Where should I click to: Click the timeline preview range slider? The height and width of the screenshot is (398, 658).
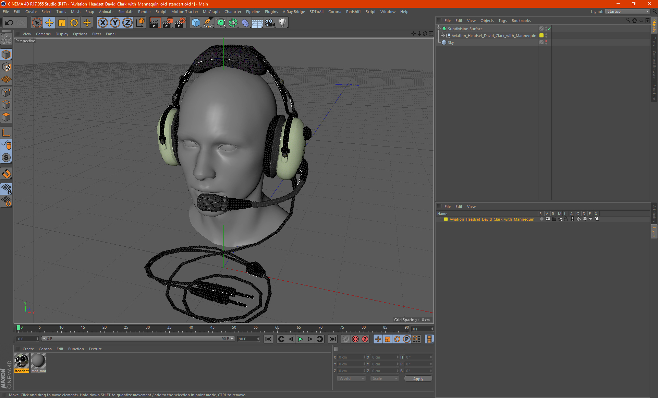(138, 339)
